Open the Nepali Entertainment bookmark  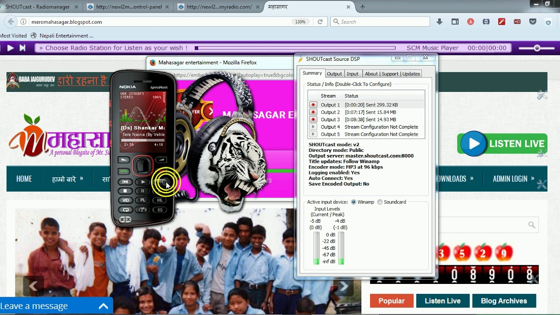tap(62, 35)
